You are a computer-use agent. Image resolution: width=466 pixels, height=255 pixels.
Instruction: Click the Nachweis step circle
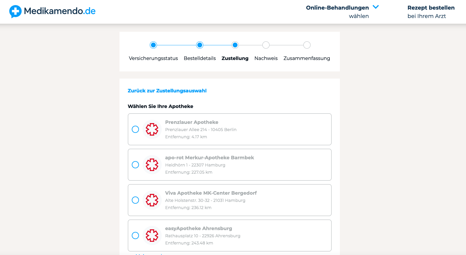pyautogui.click(x=266, y=45)
